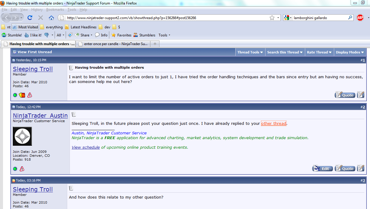
Task: Open the View First Unread link
Action: coord(35,52)
